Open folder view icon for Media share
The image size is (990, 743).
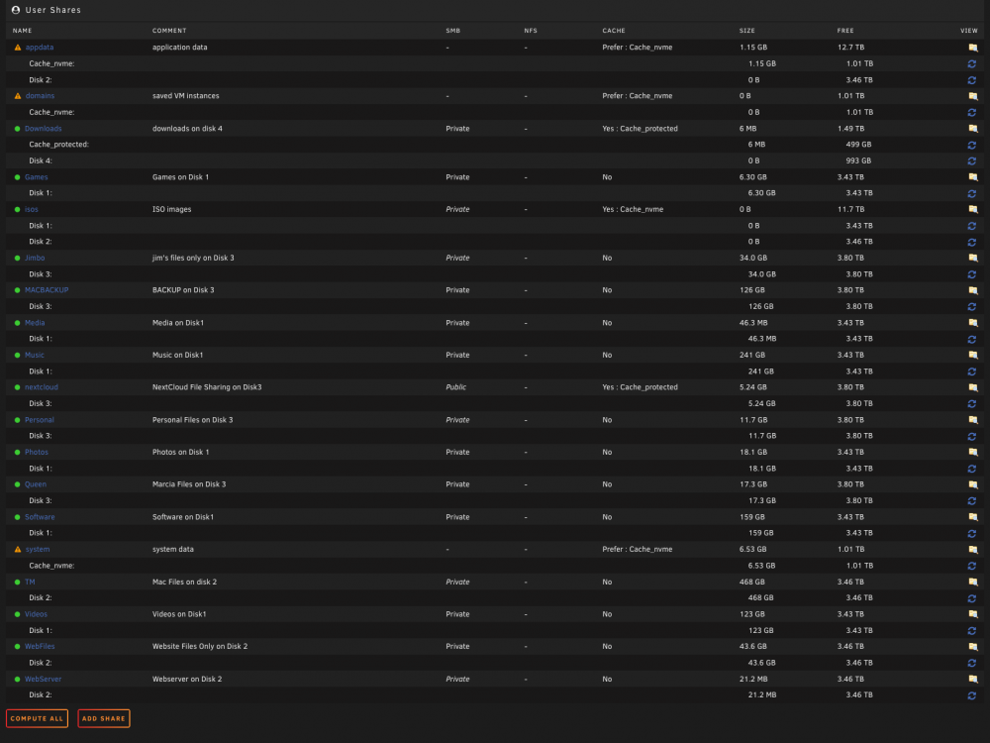(972, 323)
